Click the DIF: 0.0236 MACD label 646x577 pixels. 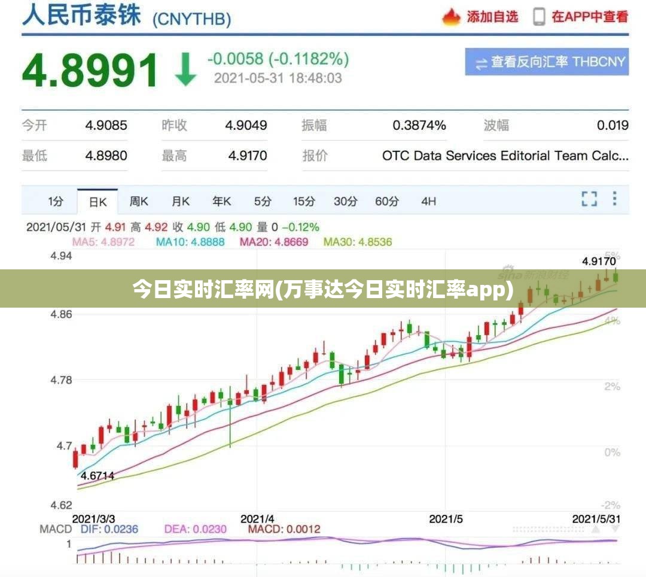[109, 529]
